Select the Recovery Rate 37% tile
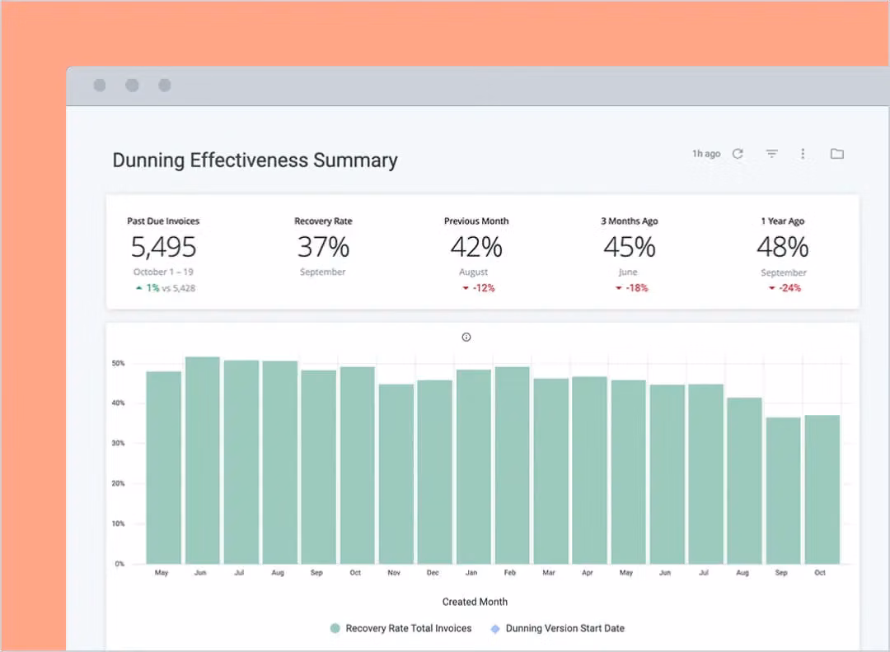890x652 pixels. [323, 247]
